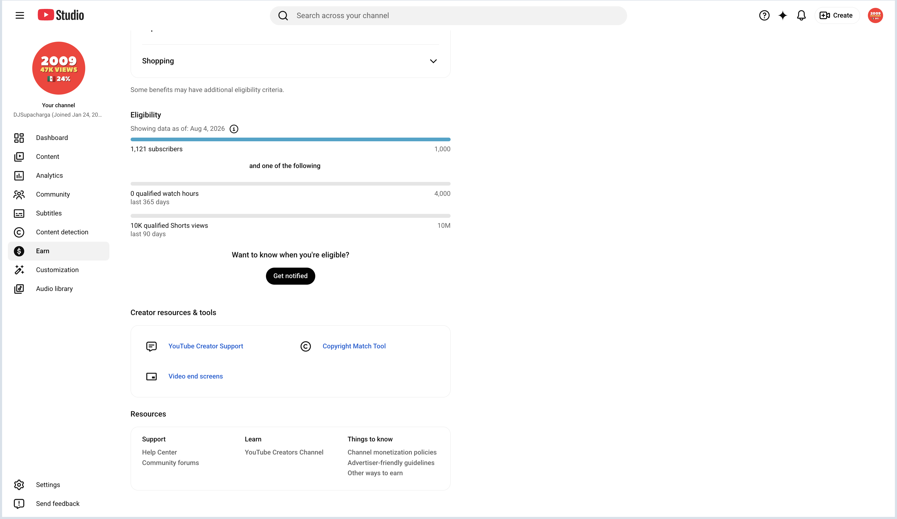Image resolution: width=897 pixels, height=519 pixels.
Task: Click the '0 qualified watch hours' text
Action: point(164,193)
